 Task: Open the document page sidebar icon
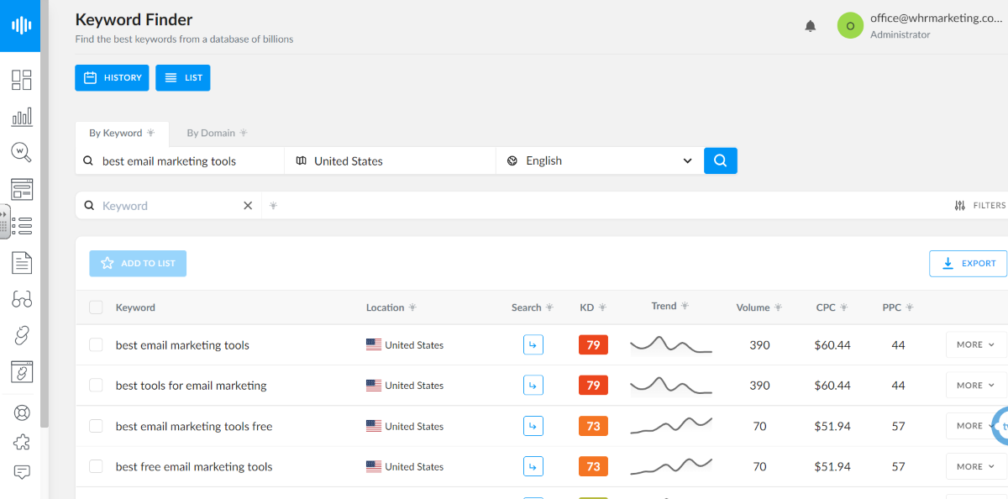pos(22,263)
